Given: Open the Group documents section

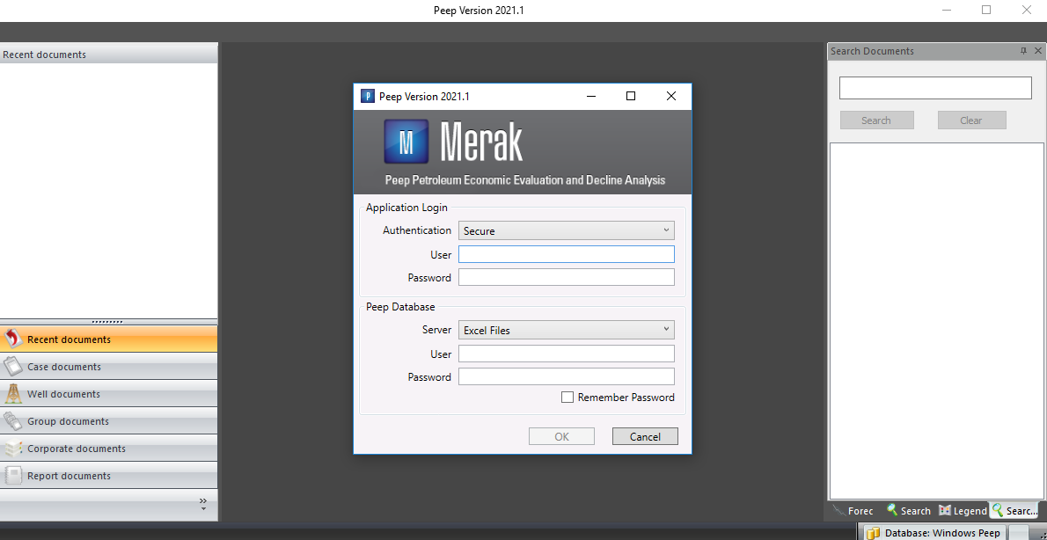Looking at the screenshot, I should [68, 421].
